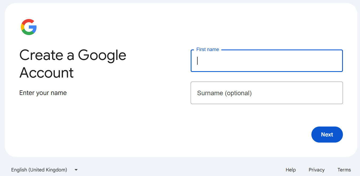Open the Help link in footer
Image resolution: width=360 pixels, height=176 pixels.
coord(291,170)
